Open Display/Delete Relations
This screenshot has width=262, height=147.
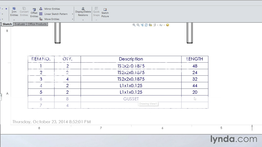(x=83, y=12)
